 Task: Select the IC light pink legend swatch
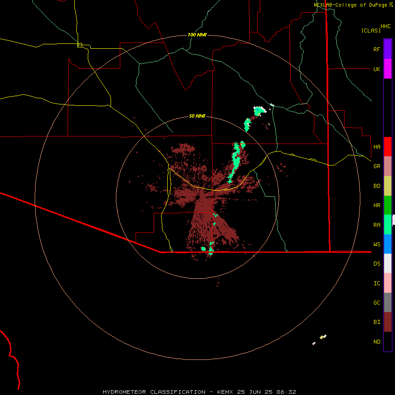388,283
